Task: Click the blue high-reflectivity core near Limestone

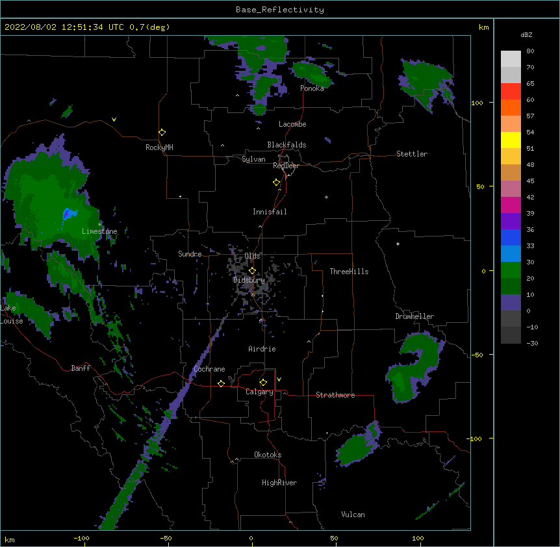Action: click(69, 214)
